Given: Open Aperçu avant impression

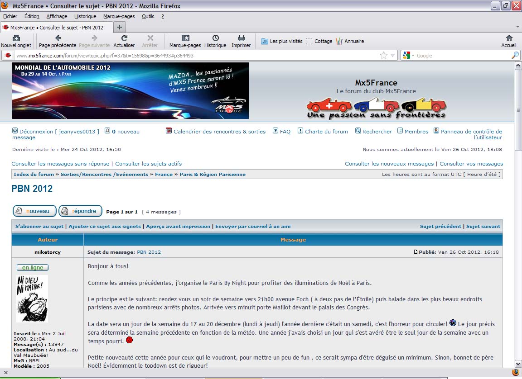Looking at the screenshot, I should click(x=178, y=227).
